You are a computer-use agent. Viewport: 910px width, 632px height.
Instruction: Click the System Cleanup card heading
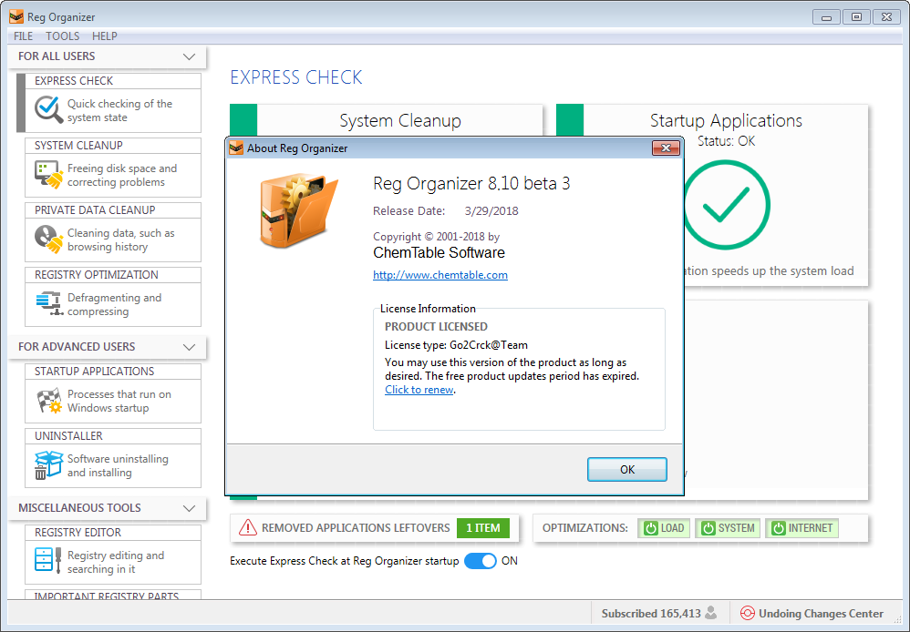coord(400,120)
